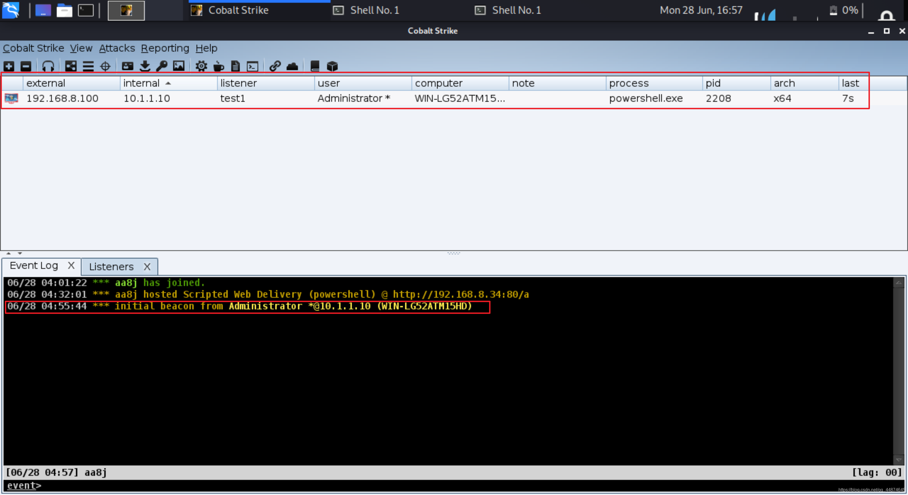Expand panel with the down arrow on the split divider
The image size is (908, 495).
pyautogui.click(x=20, y=253)
